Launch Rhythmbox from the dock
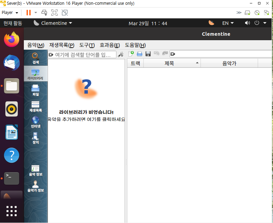The image size is (273, 223). [x=12, y=109]
